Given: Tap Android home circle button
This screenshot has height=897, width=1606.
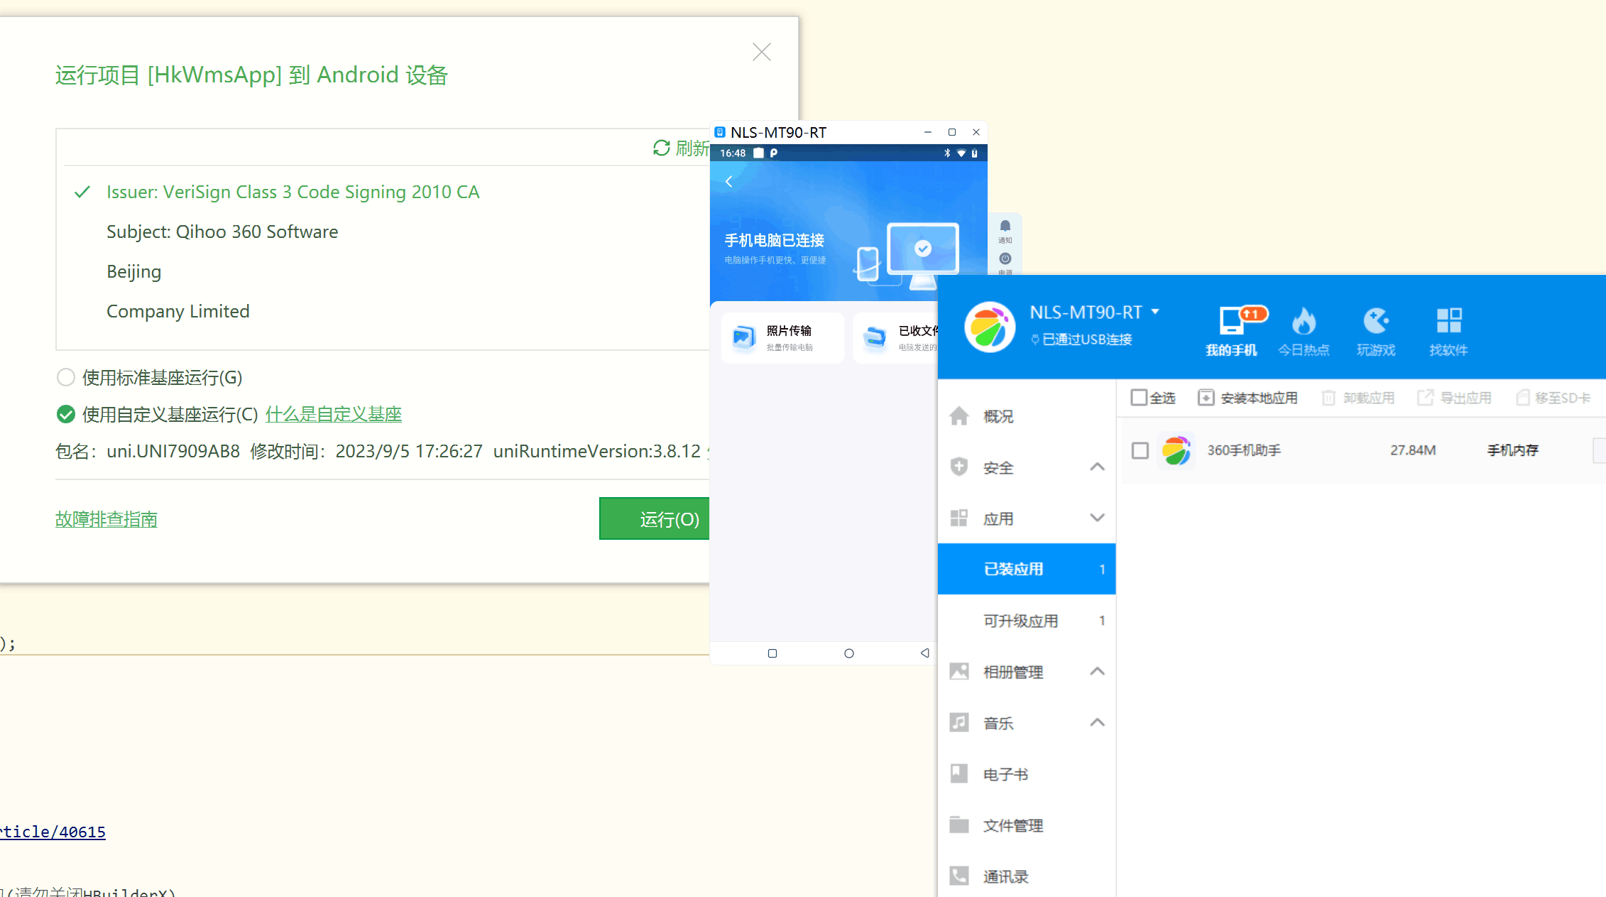Looking at the screenshot, I should pos(848,653).
